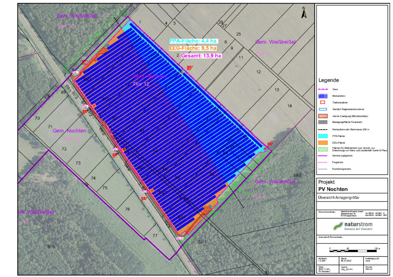Select the Regenwasserzisterne blue outline symbol
Image resolution: width=393 pixels, height=277 pixels.
(323, 109)
